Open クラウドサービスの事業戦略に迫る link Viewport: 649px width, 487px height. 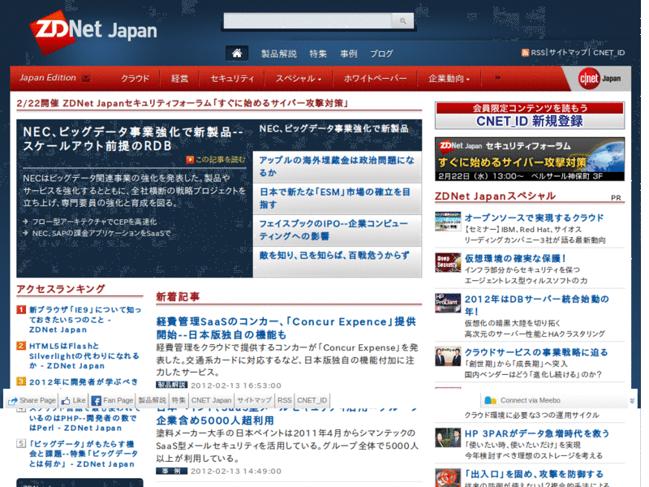[x=536, y=352]
